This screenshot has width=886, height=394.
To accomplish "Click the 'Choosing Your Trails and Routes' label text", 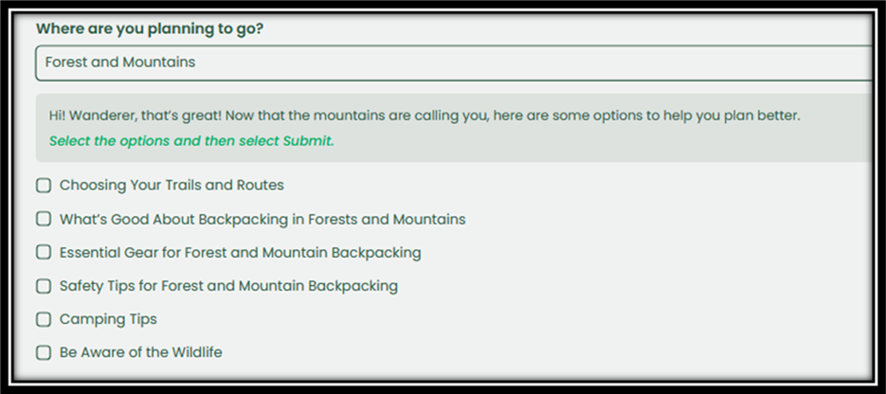I will (172, 186).
